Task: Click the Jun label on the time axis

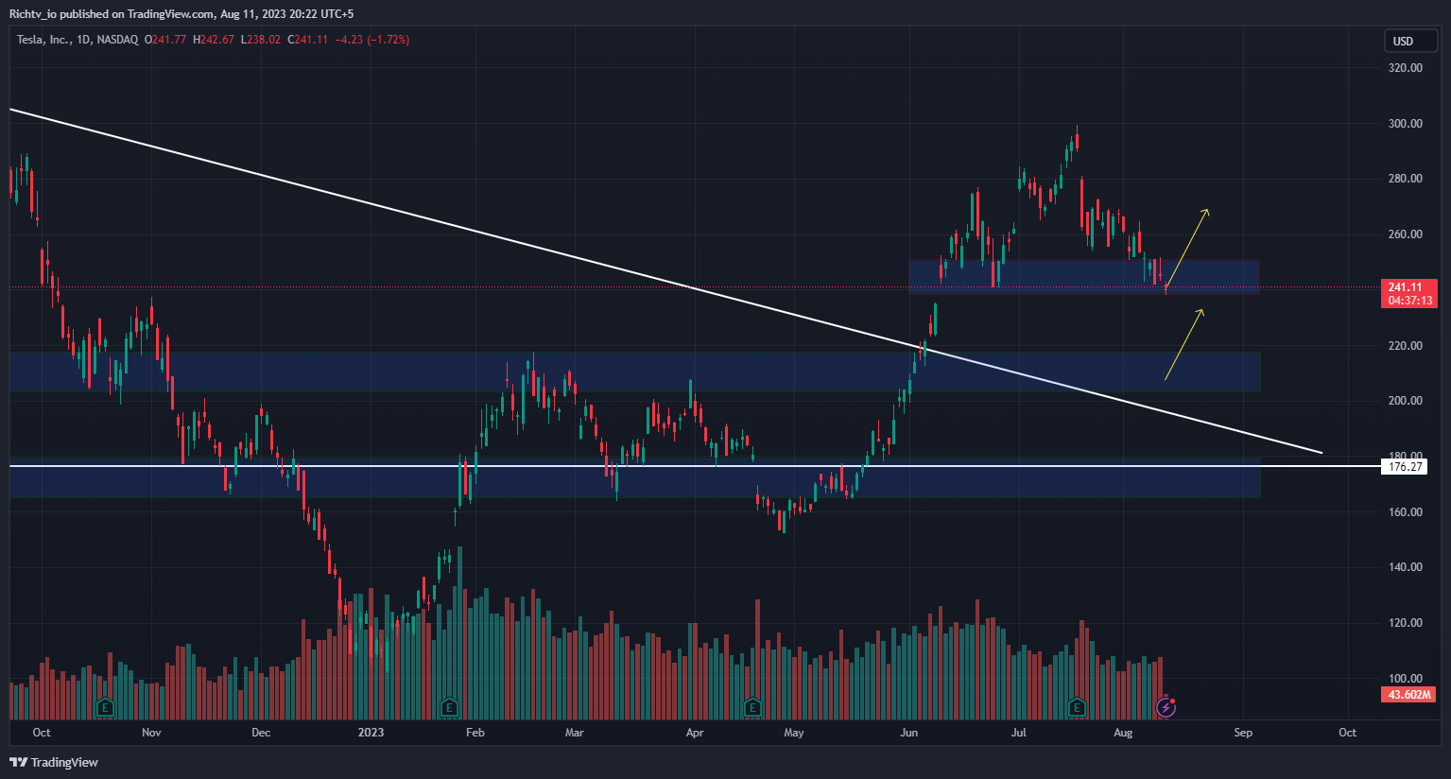Action: 908,733
